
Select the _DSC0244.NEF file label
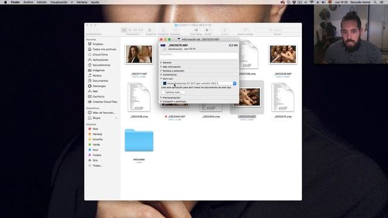pyautogui.click(x=176, y=117)
